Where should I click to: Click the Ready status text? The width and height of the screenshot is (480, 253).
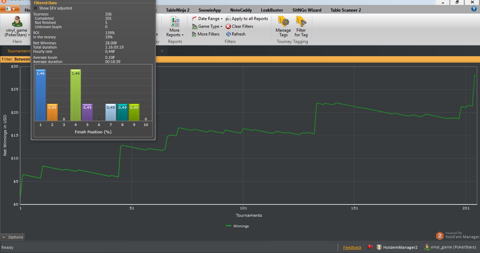coord(7,247)
